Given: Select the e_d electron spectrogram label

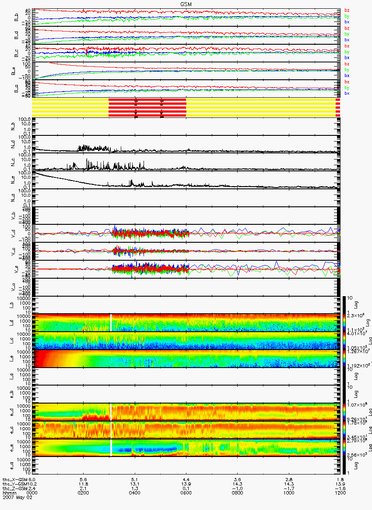Looking at the screenshot, I should (x=11, y=412).
